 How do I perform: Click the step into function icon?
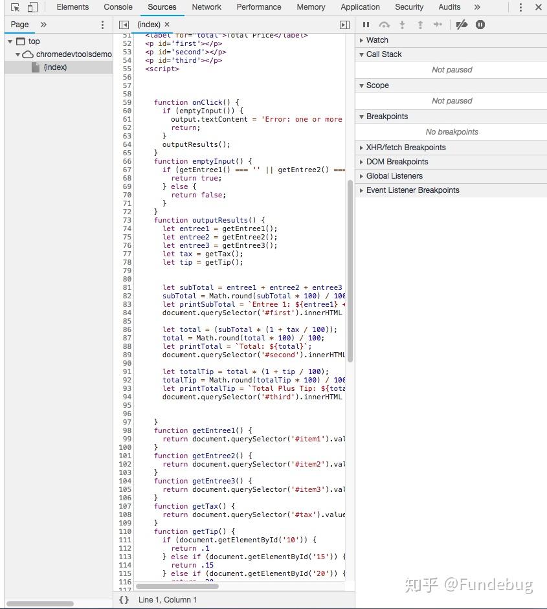403,25
